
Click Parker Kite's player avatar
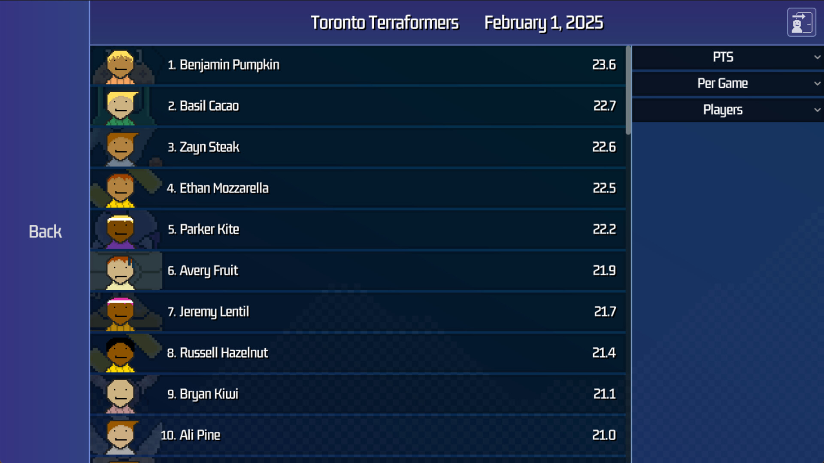coord(121,231)
